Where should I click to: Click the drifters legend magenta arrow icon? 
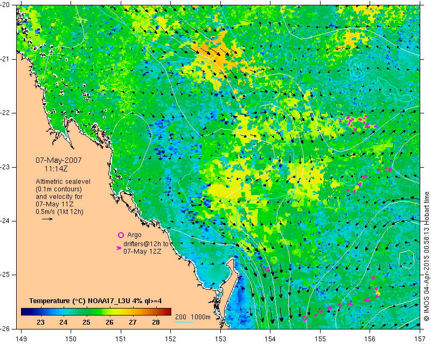click(119, 248)
